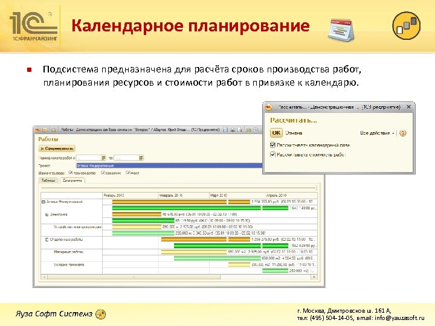
Task: Click the info@yauzasoft.ru email address
Action: [399, 318]
